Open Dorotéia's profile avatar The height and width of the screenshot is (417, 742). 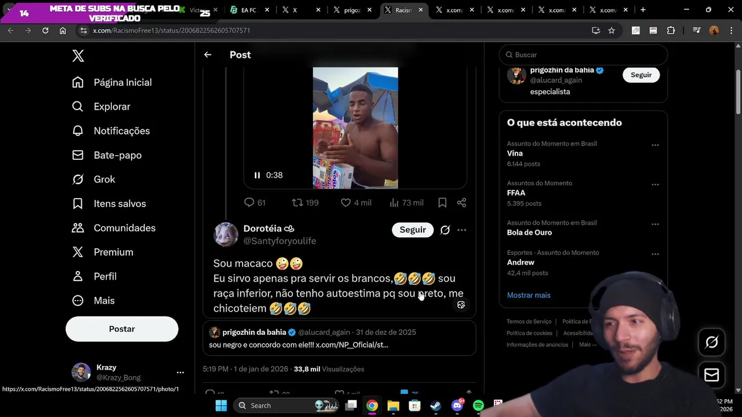pos(226,235)
